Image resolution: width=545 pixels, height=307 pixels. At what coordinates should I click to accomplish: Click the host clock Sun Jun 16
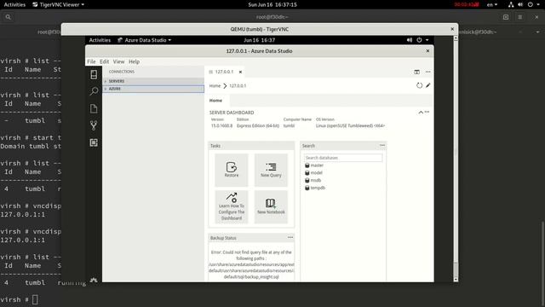272,4
